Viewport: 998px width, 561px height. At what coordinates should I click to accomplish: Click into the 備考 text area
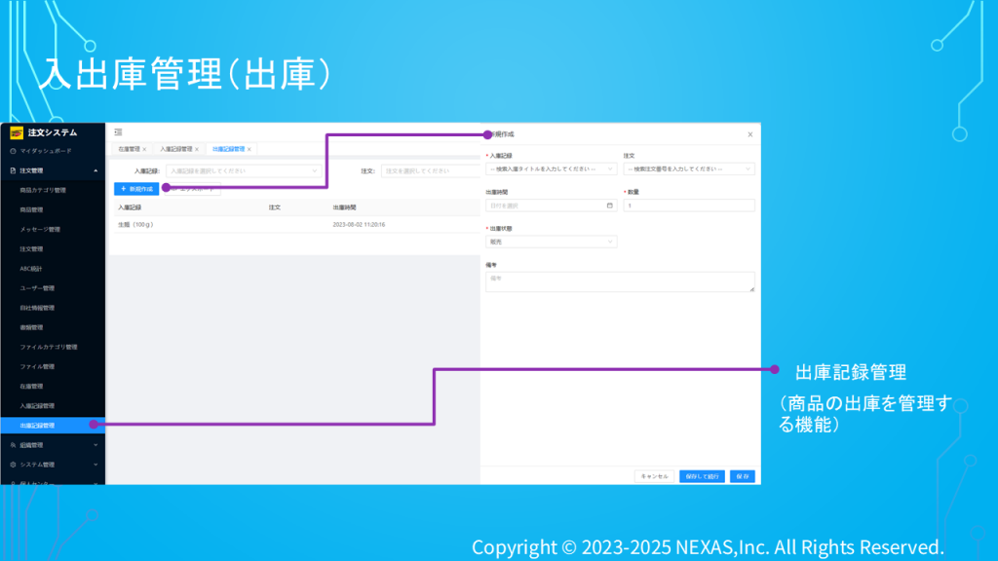click(x=620, y=281)
